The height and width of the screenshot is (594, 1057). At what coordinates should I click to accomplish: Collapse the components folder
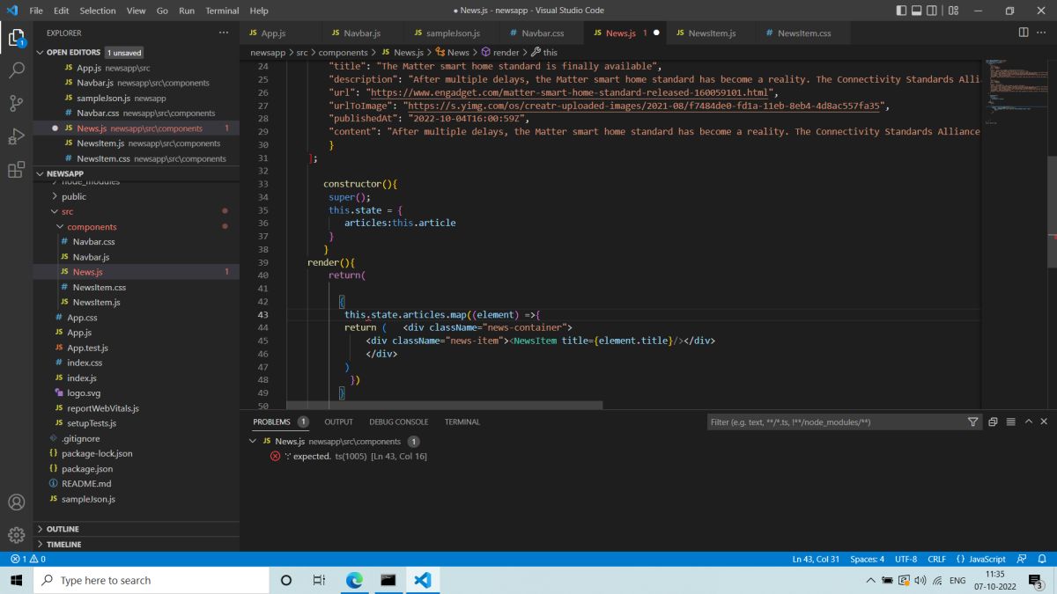[x=137, y=227]
